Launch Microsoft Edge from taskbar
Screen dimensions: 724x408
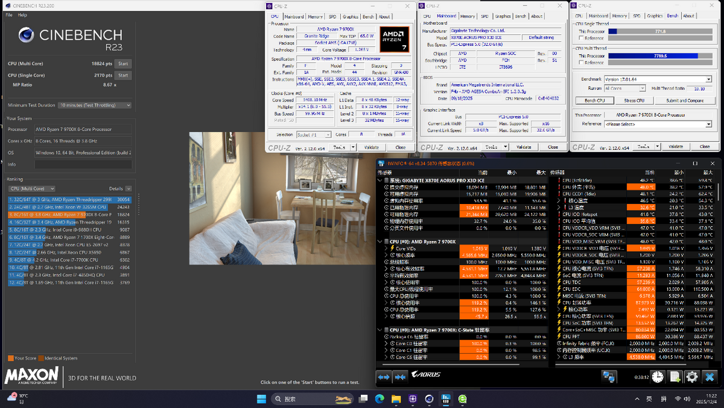pos(380,398)
